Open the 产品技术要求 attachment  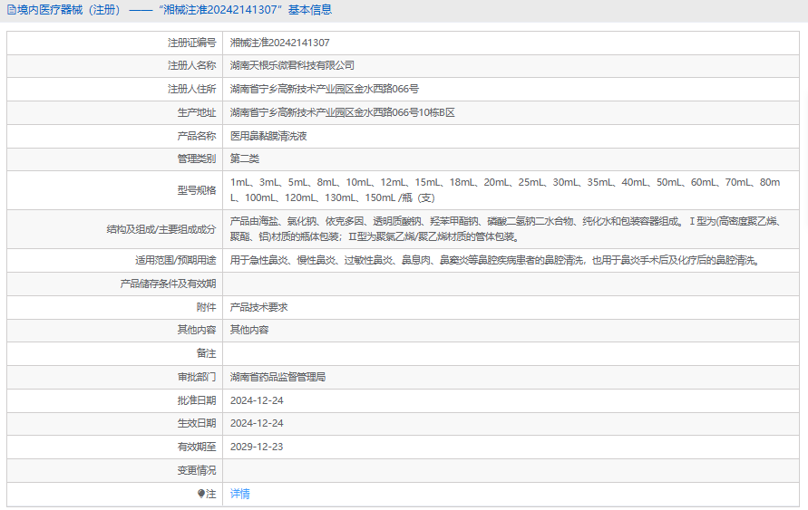[x=258, y=307]
